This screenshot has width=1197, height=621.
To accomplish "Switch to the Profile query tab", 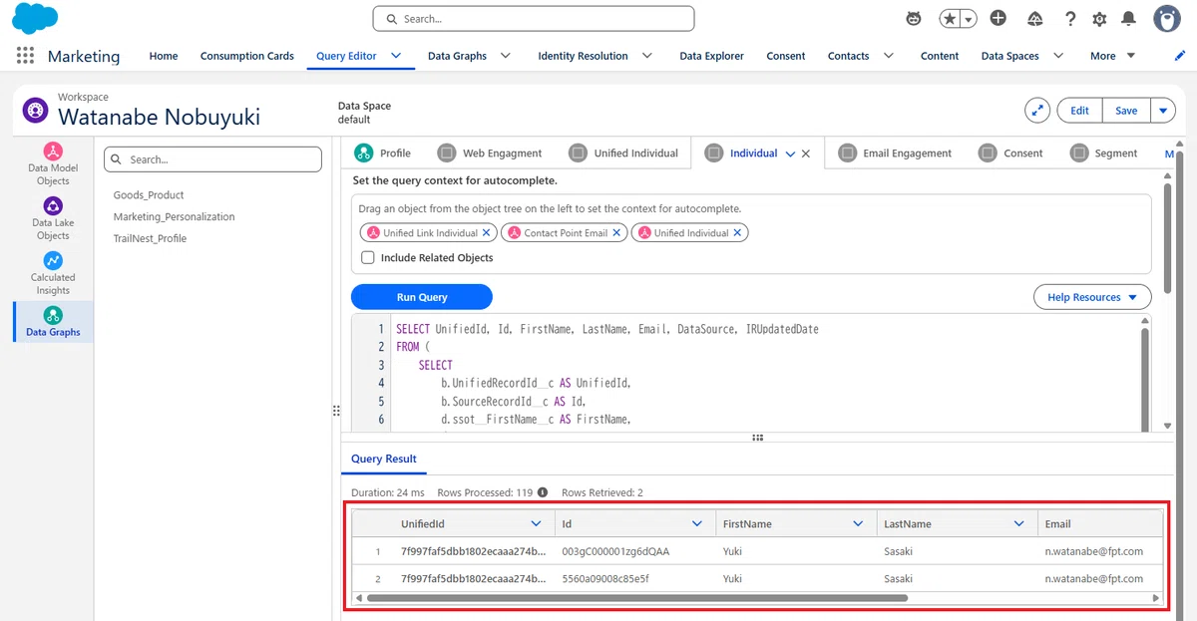I will click(x=383, y=154).
